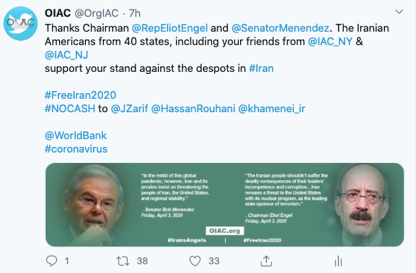Visit the @IAC_NJ profile link
The height and width of the screenshot is (273, 416).
66,55
